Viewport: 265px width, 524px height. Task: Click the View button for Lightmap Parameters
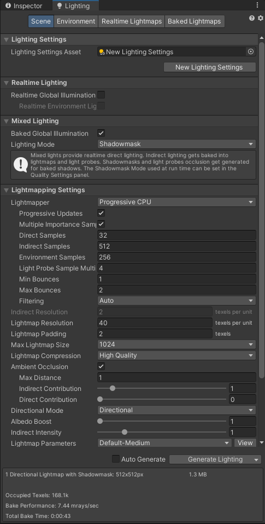pyautogui.click(x=245, y=443)
